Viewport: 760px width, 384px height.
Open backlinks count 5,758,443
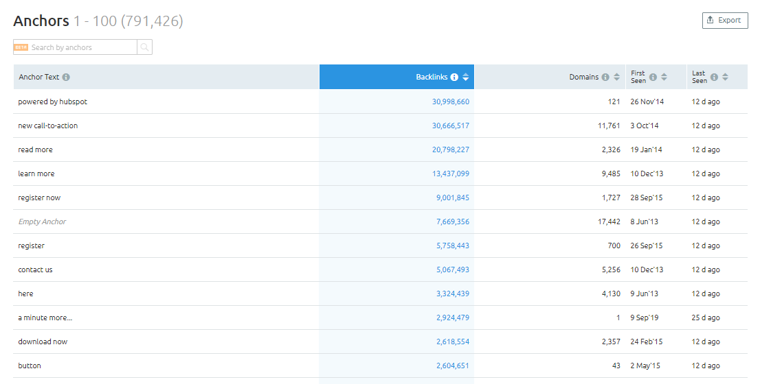(453, 245)
